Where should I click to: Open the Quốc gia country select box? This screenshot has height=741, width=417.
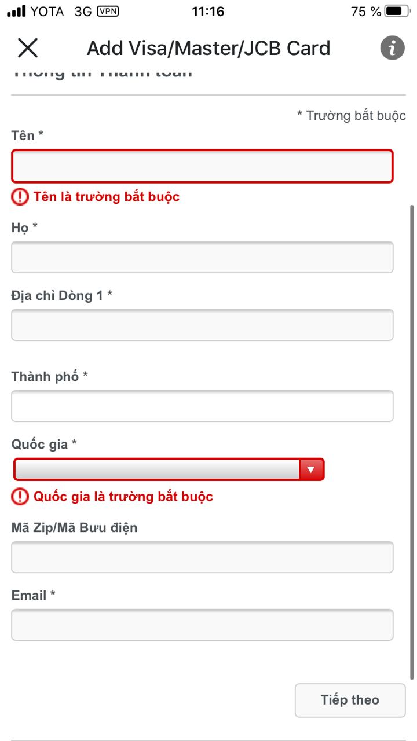169,469
